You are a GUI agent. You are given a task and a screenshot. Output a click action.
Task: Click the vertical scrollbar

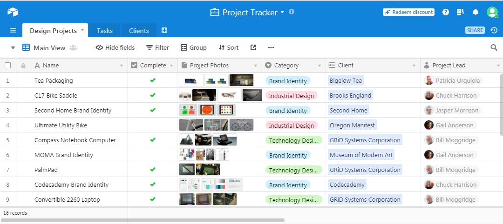502,105
